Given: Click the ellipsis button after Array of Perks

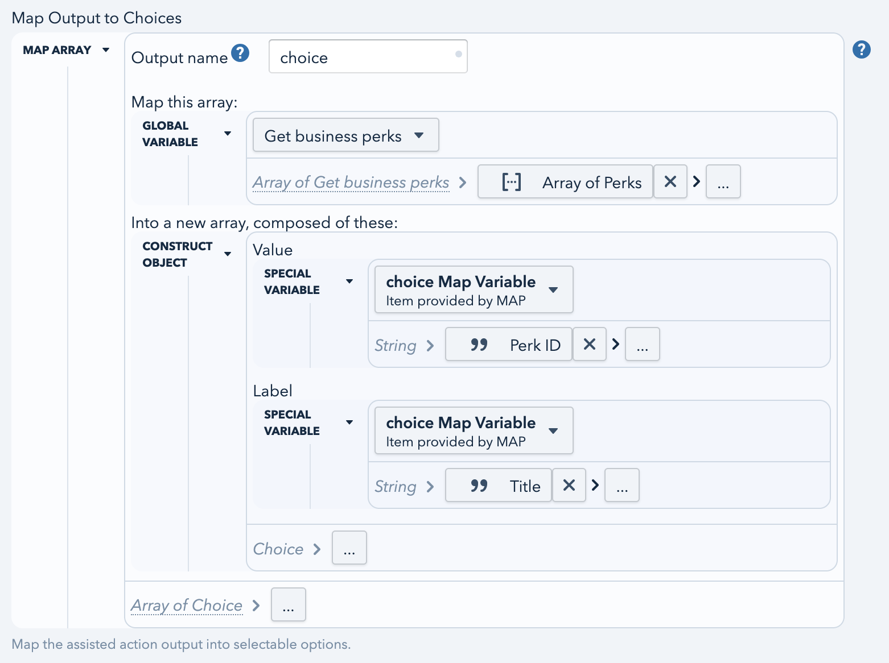Looking at the screenshot, I should [x=723, y=182].
